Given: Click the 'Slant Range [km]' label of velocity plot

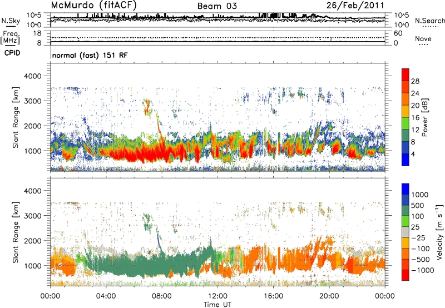Looking at the screenshot, I should [16, 232].
